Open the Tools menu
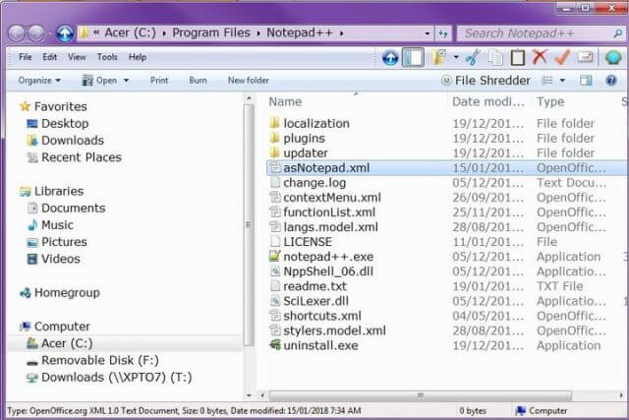Image resolution: width=629 pixels, height=420 pixels. [x=107, y=57]
